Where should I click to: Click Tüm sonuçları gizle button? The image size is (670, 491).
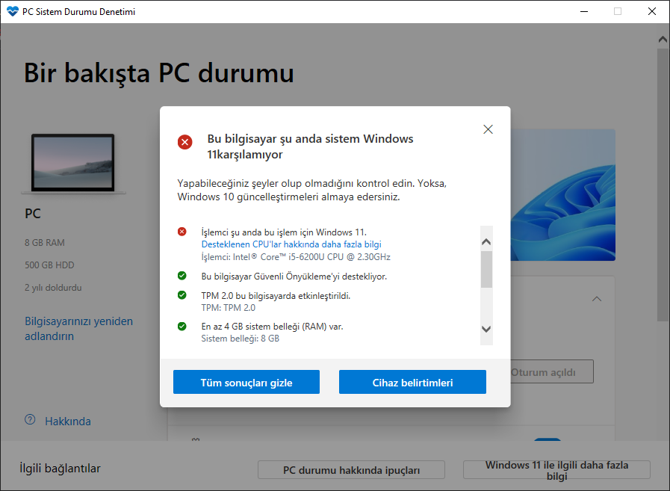tap(246, 382)
